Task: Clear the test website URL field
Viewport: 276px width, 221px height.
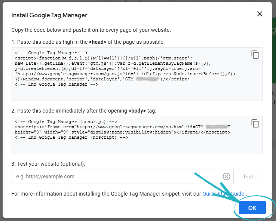Action: (x=226, y=177)
